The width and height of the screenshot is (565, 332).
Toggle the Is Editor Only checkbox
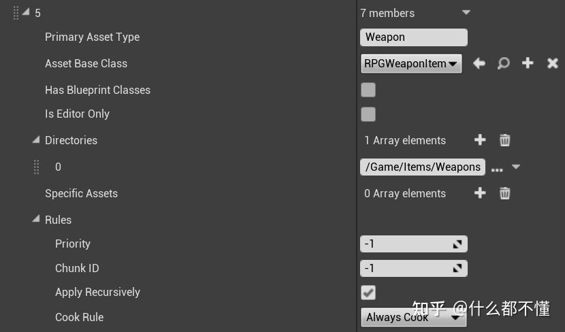368,114
